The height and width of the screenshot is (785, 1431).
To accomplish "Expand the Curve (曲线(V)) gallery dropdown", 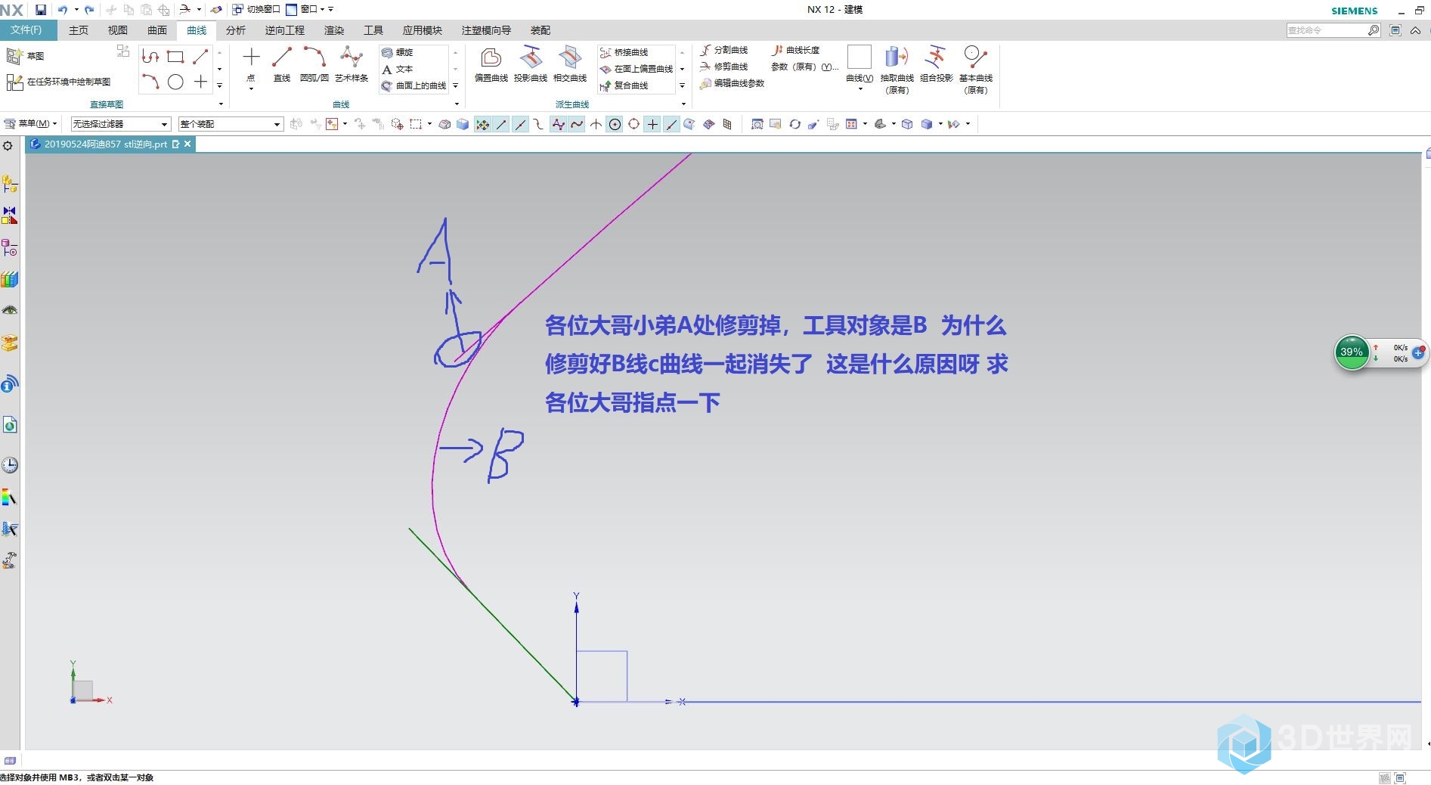I will (x=860, y=89).
